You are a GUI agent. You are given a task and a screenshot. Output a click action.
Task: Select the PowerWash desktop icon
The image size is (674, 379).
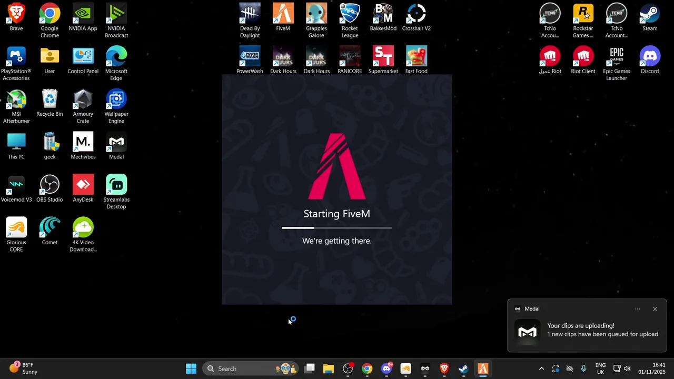[250, 60]
